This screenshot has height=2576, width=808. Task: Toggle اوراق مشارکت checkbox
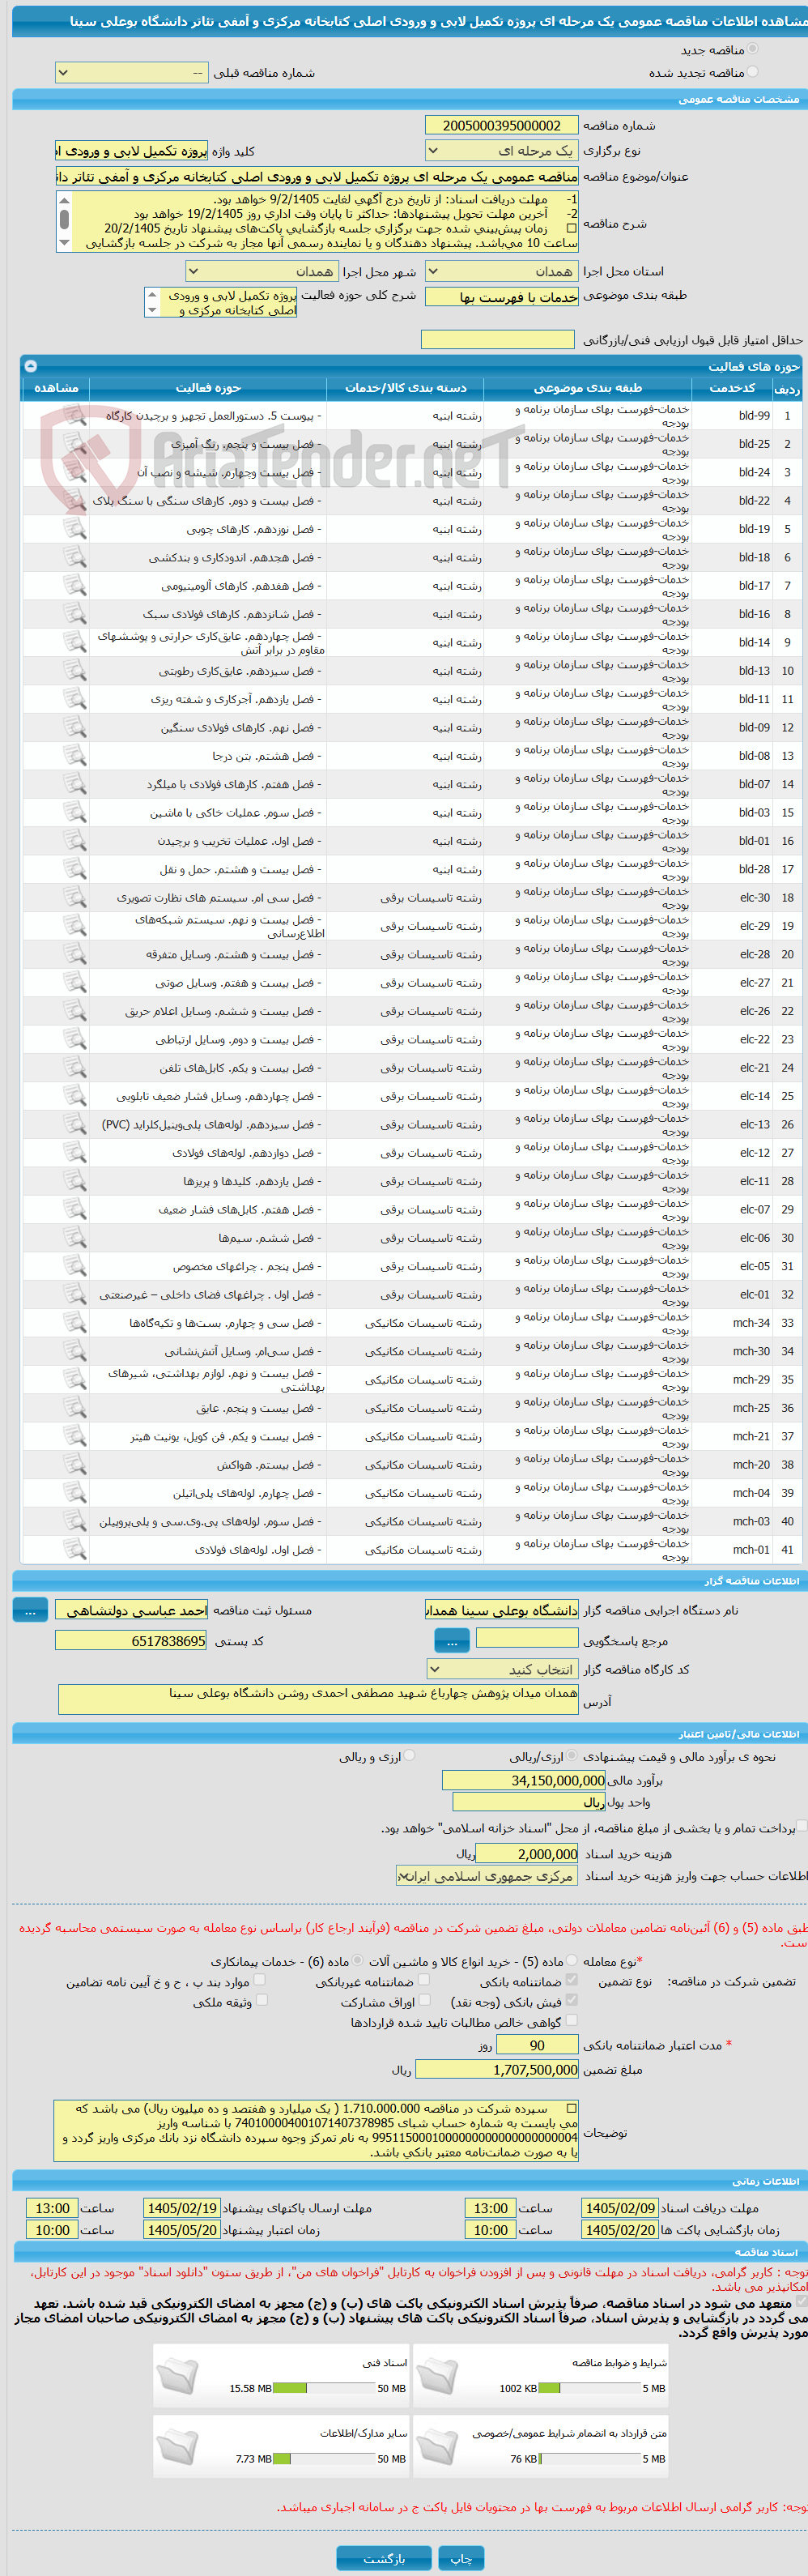pyautogui.click(x=425, y=2000)
